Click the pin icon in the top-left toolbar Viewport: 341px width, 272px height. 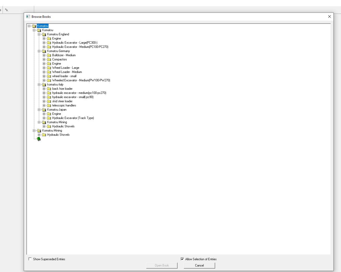pyautogui.click(x=7, y=10)
